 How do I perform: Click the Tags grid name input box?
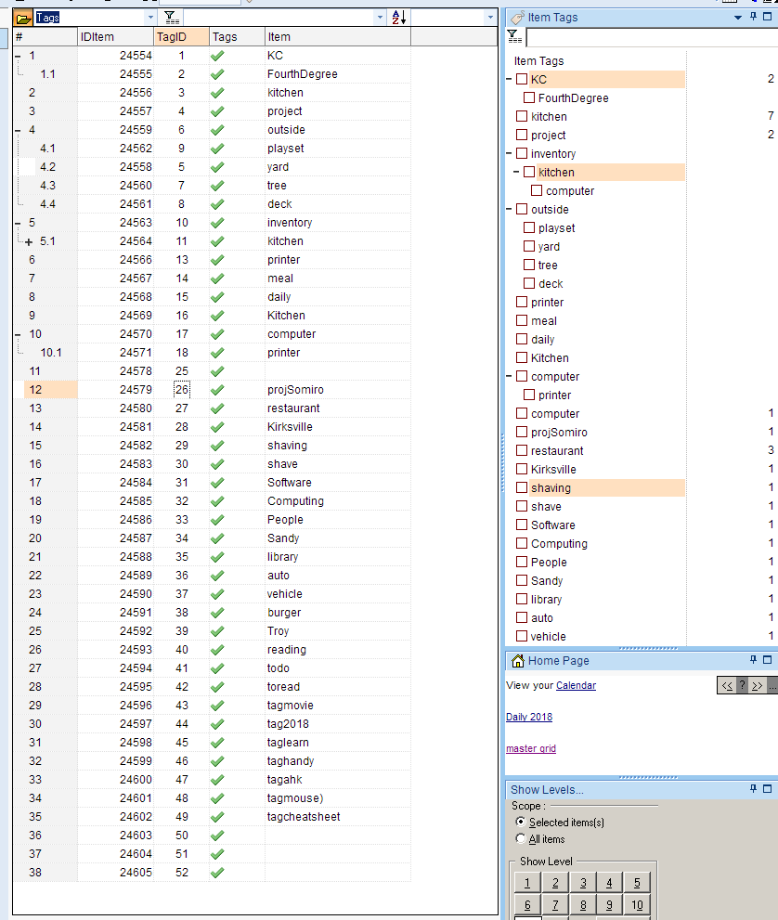[x=90, y=18]
